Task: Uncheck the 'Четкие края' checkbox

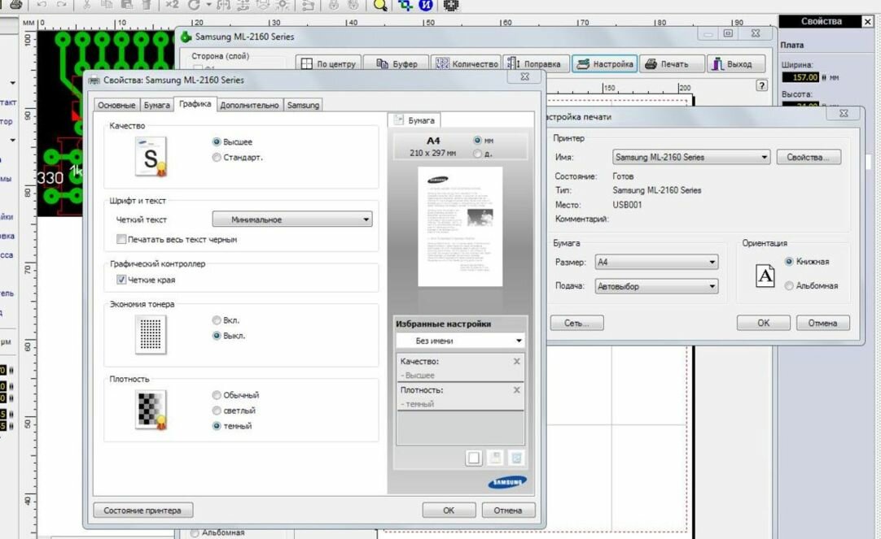Action: [121, 280]
